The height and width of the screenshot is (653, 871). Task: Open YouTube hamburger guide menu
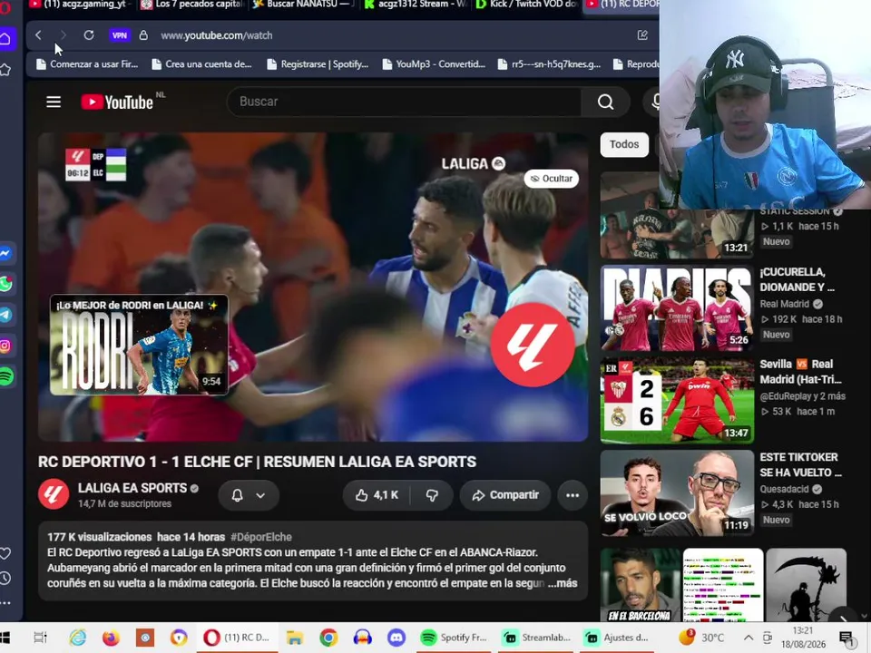click(x=54, y=102)
